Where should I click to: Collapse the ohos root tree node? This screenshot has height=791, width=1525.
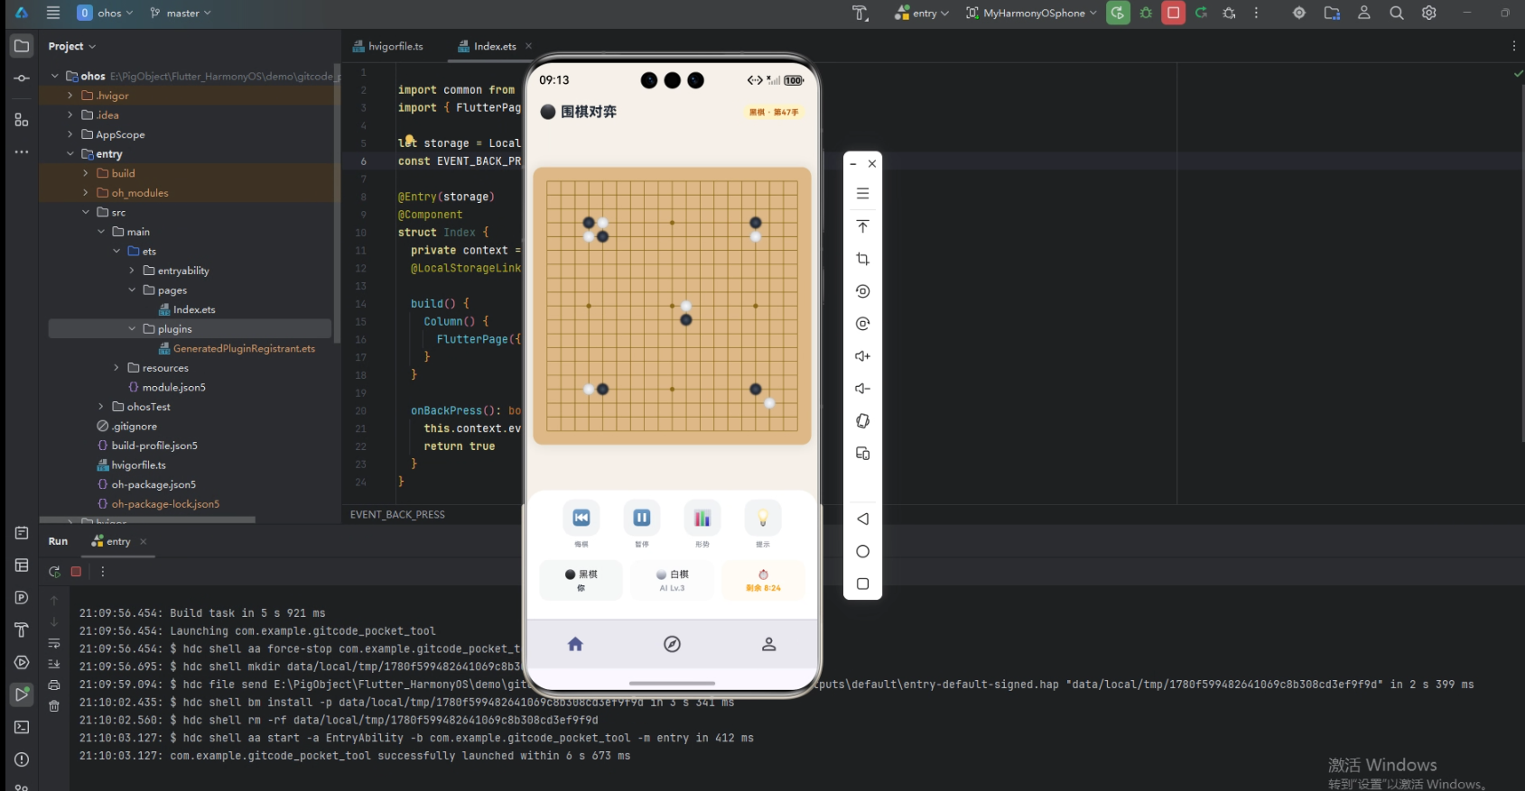(x=55, y=76)
